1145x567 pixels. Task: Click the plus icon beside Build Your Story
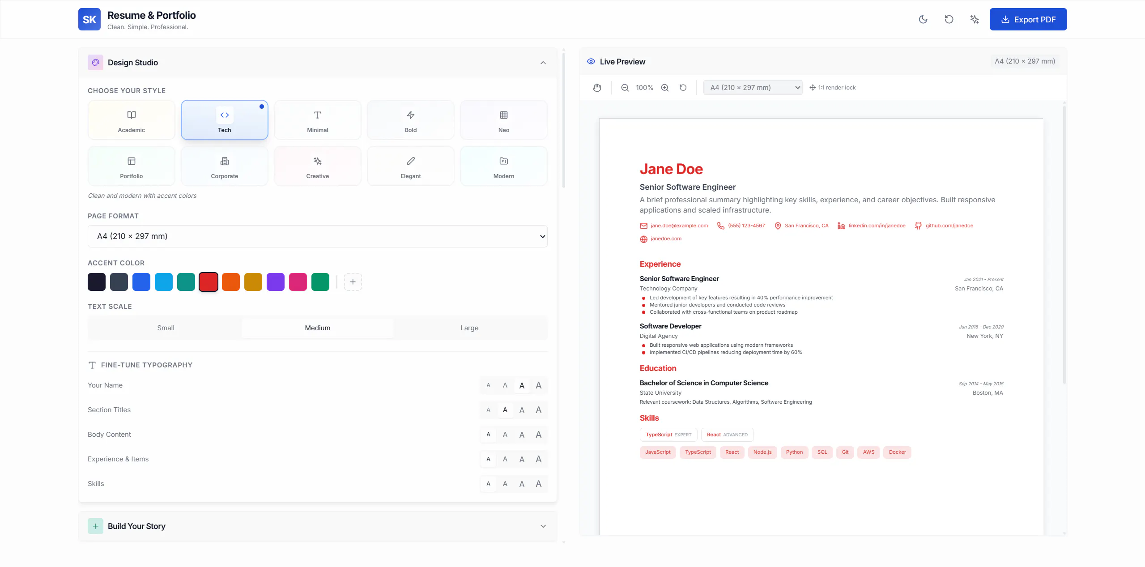click(95, 526)
